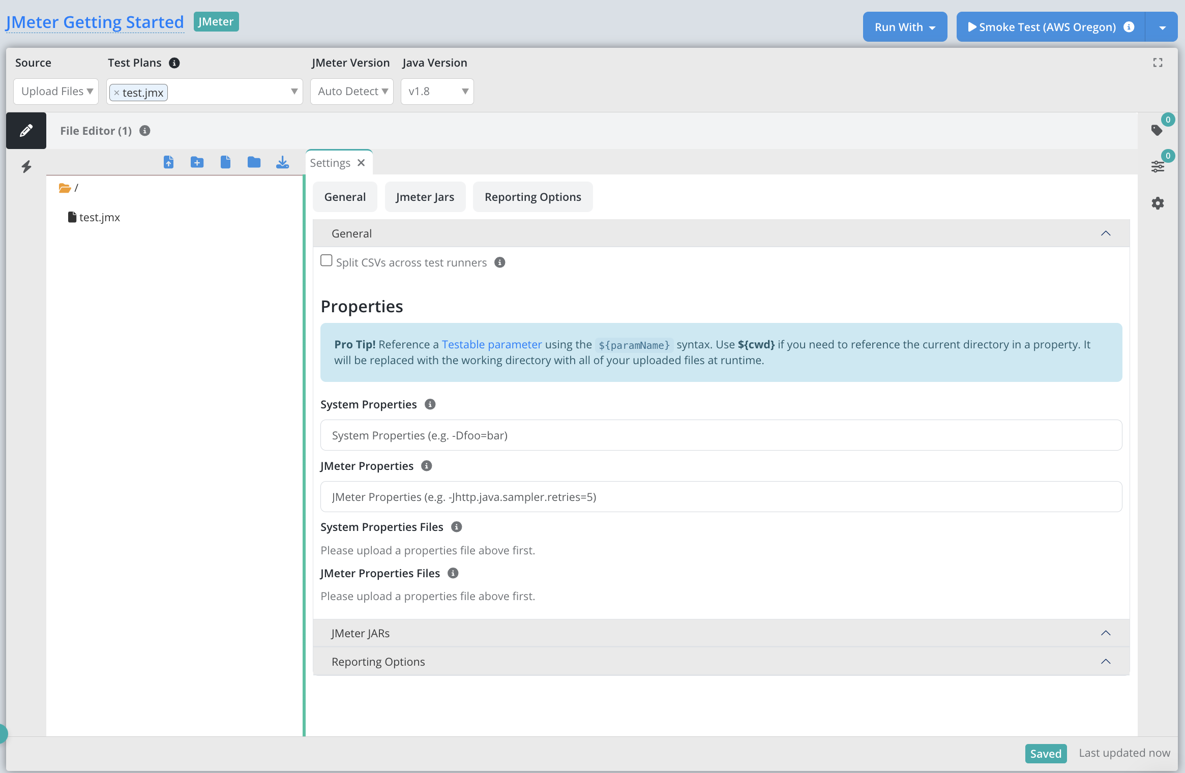Select the Settings editor tab
This screenshot has height=773, width=1185.
click(x=330, y=163)
